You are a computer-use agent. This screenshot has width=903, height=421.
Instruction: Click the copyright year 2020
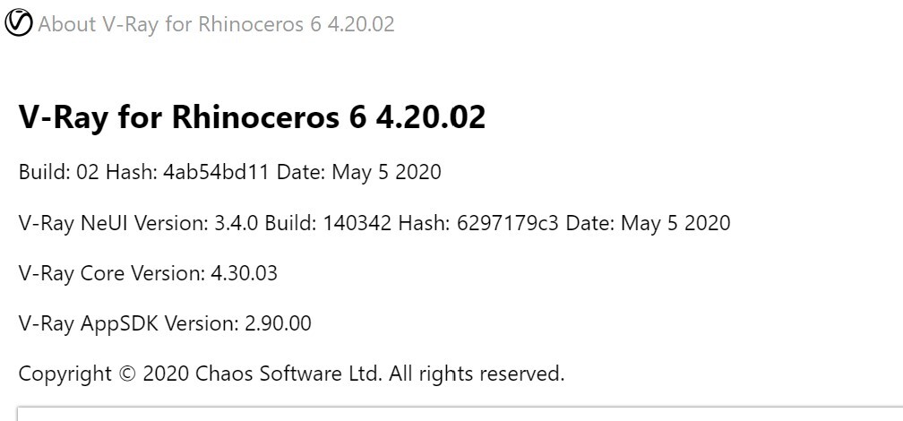pos(166,374)
